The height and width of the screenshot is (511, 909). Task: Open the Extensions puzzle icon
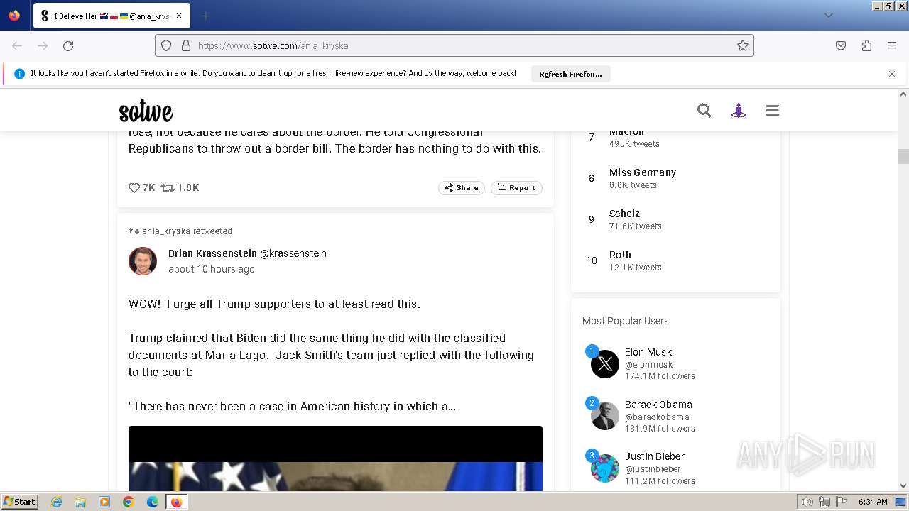tap(866, 45)
